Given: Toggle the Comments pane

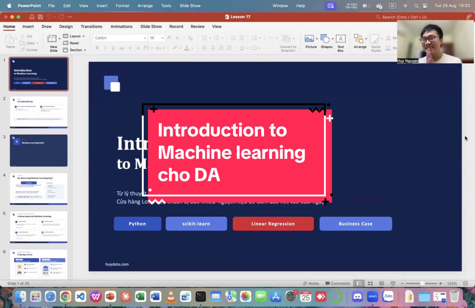Looking at the screenshot, I should click(x=338, y=283).
